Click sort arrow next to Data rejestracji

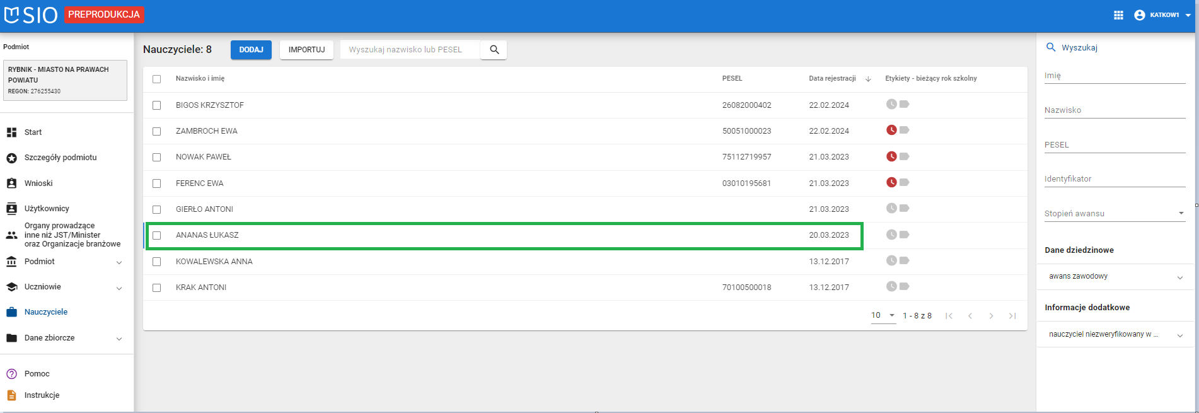click(868, 79)
